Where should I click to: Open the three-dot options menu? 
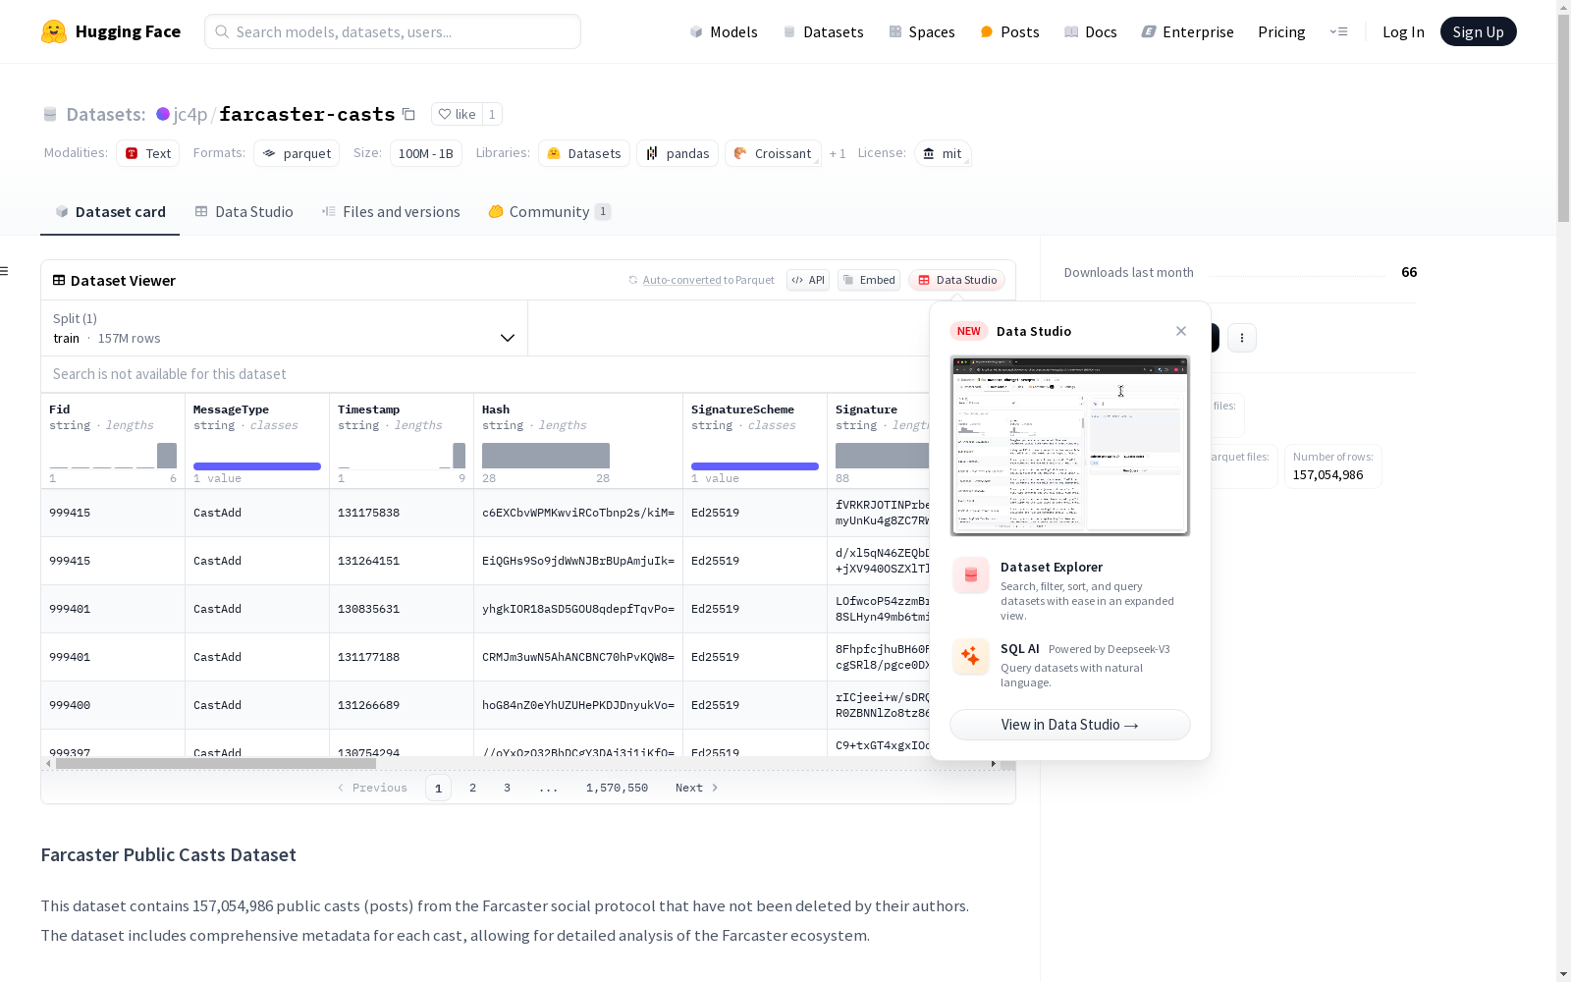point(1242,338)
